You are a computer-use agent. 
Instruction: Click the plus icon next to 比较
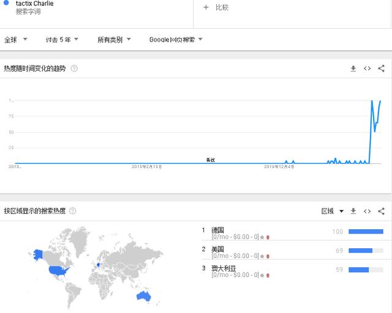click(206, 7)
